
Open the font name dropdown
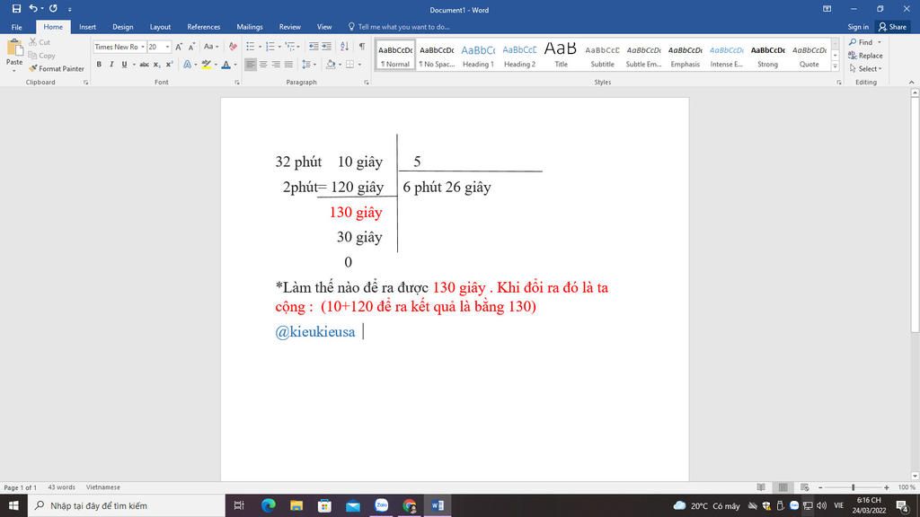click(x=142, y=47)
